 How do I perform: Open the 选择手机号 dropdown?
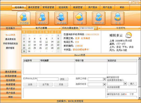coord(104,84)
